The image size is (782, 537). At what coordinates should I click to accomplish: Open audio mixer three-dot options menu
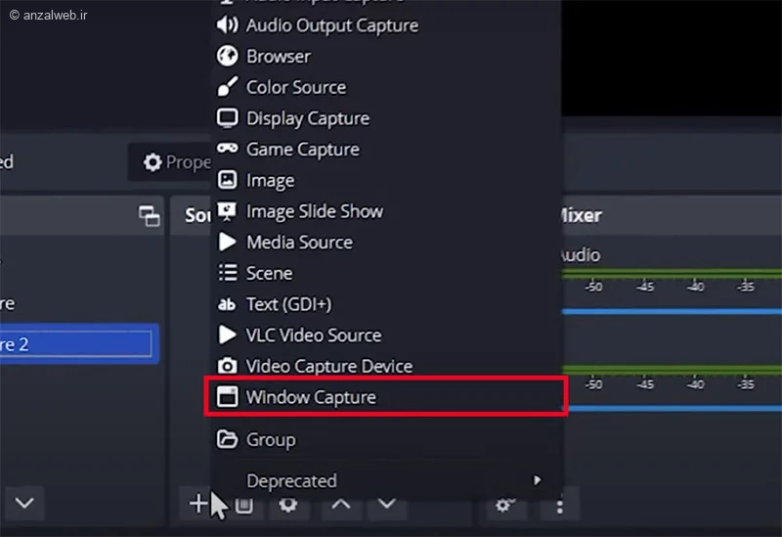point(559,506)
